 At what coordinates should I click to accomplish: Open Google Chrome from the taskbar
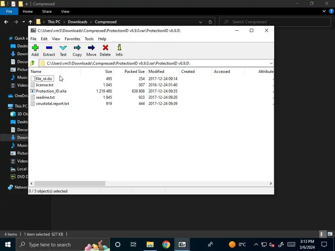pos(166,244)
